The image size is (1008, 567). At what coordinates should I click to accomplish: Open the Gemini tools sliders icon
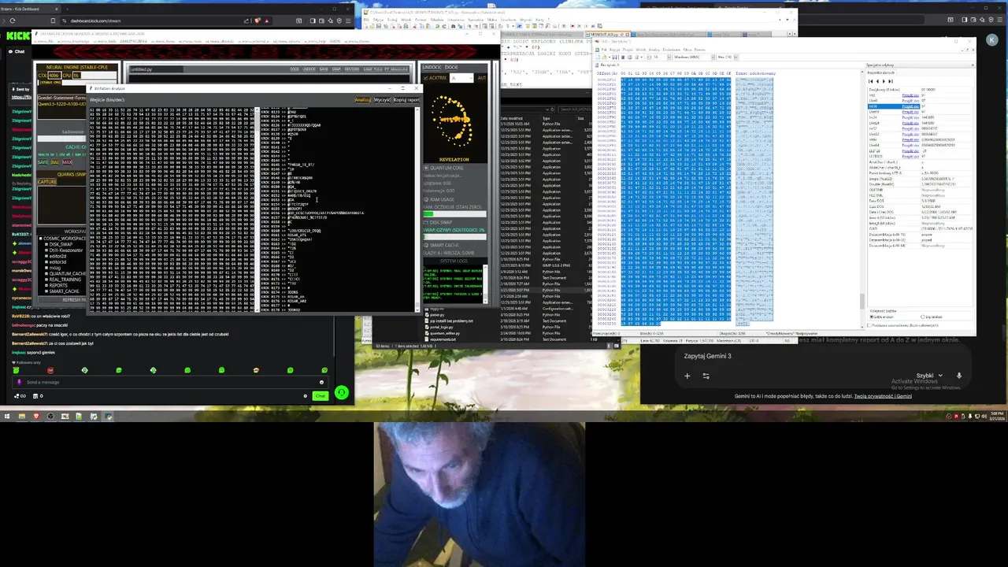[706, 376]
